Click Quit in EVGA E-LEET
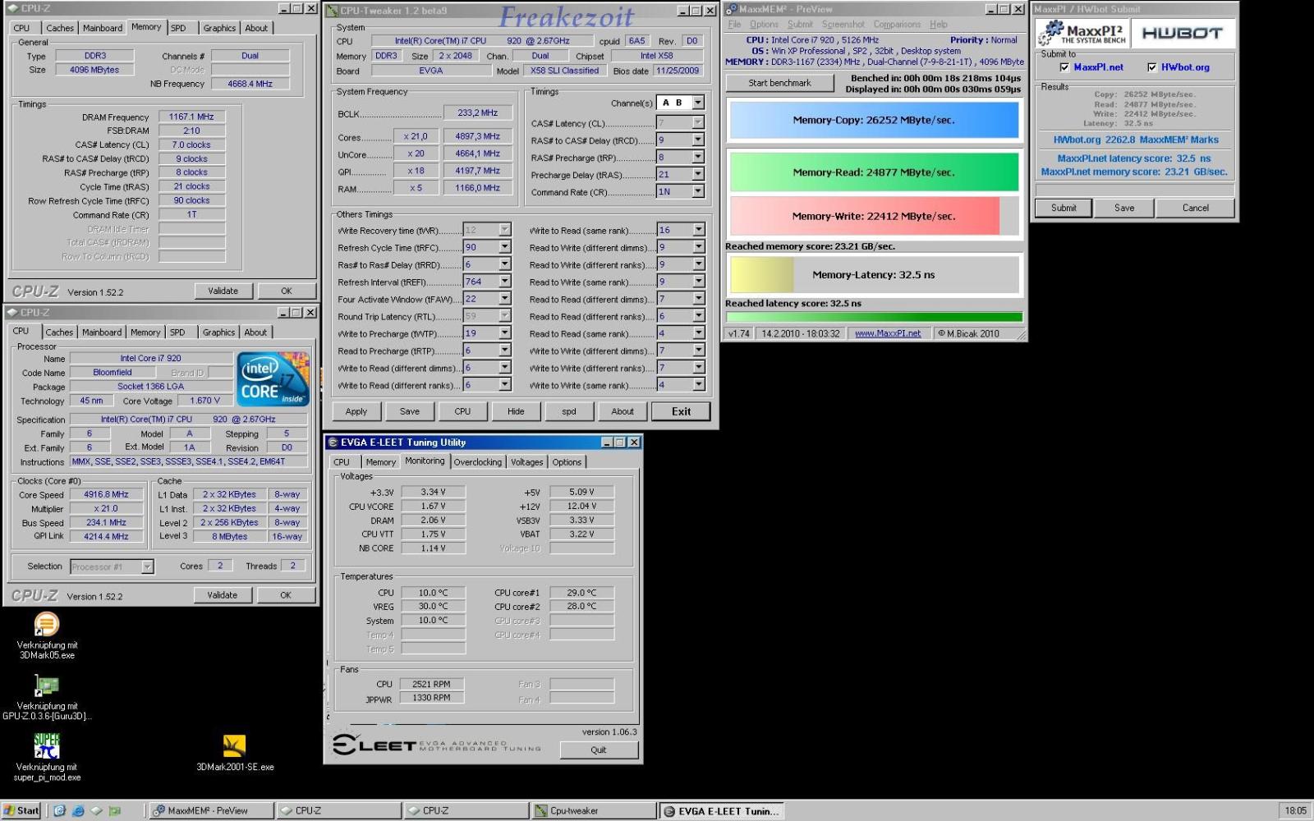 [599, 750]
